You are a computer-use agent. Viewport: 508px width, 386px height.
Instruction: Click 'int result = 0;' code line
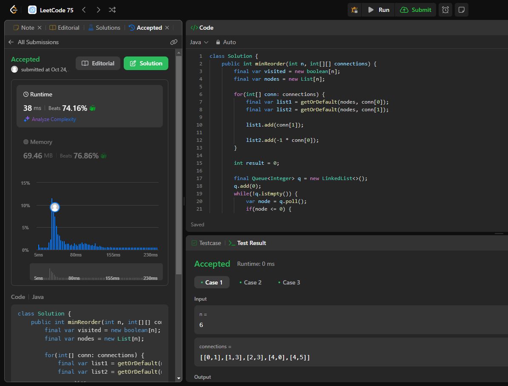(256, 163)
